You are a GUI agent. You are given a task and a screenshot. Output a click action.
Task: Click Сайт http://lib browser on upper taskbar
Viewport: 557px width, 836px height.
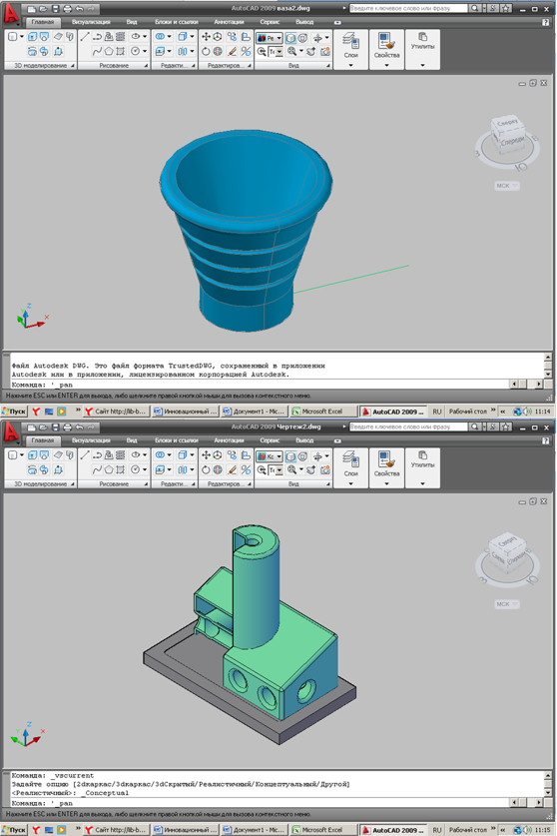pos(115,412)
